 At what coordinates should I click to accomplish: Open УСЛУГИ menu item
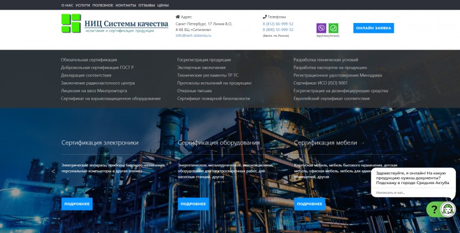[83, 5]
